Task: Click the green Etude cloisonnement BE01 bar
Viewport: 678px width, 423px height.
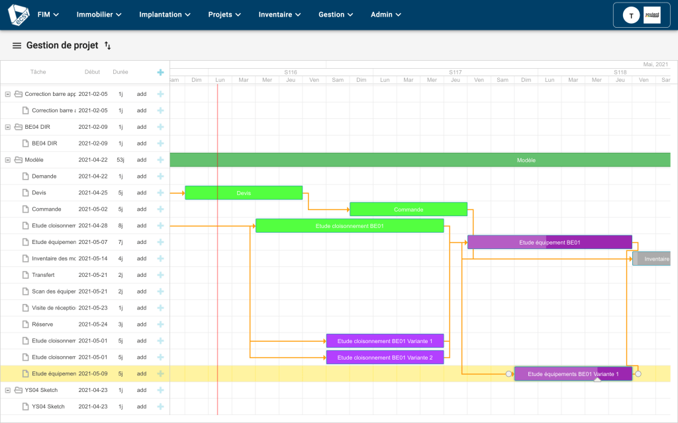Action: pyautogui.click(x=350, y=225)
